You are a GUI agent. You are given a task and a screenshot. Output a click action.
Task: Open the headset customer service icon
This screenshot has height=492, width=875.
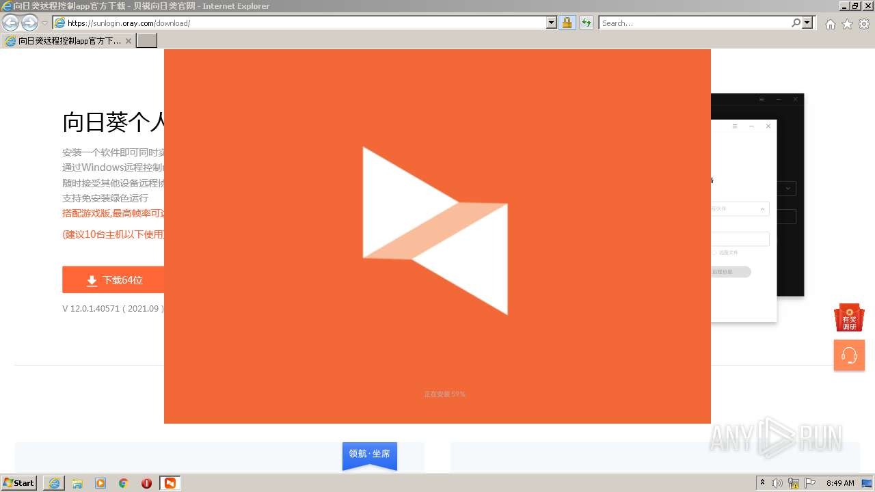click(849, 355)
